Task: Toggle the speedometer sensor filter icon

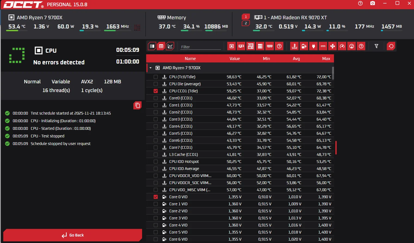Action: (x=342, y=46)
